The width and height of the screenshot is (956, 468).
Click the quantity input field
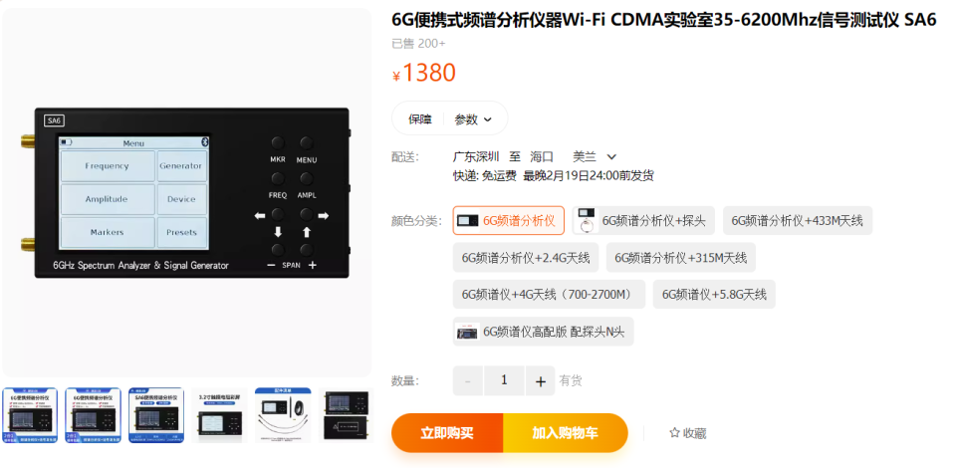click(x=504, y=380)
